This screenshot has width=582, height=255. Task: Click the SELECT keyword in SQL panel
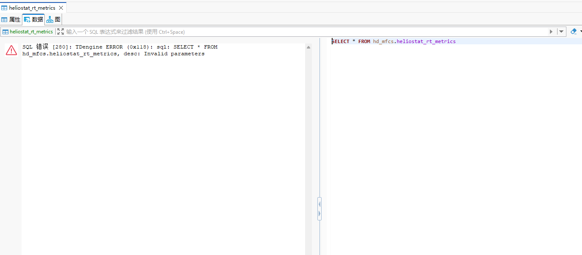(341, 41)
